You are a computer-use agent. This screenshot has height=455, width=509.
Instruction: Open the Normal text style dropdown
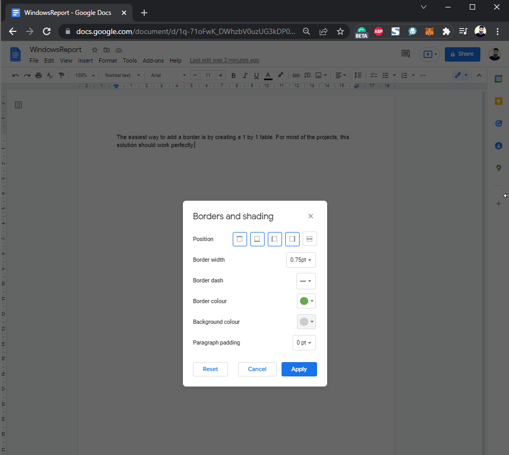122,75
